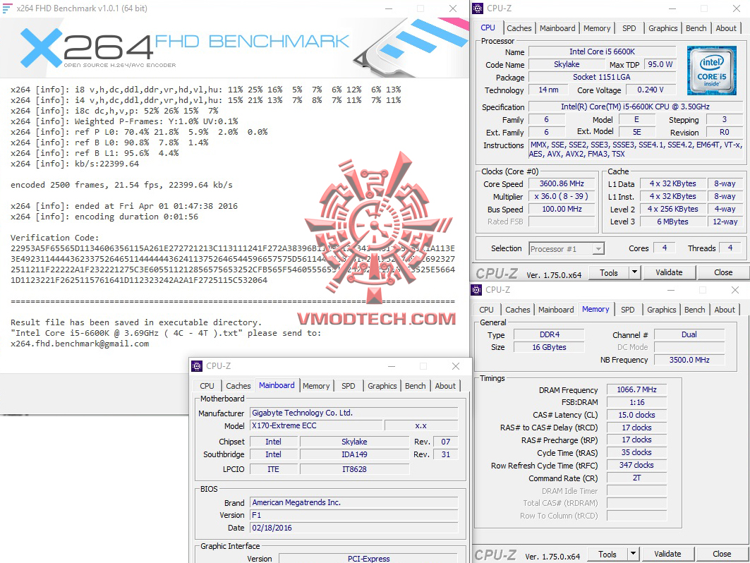Click Tools button in top CPU-Z window

tap(608, 272)
